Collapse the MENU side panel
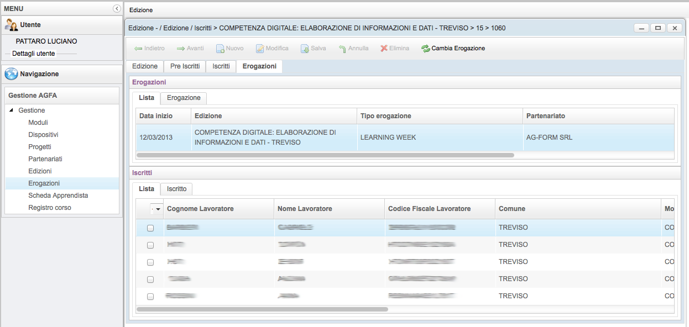The height and width of the screenshot is (327, 689). [x=116, y=9]
